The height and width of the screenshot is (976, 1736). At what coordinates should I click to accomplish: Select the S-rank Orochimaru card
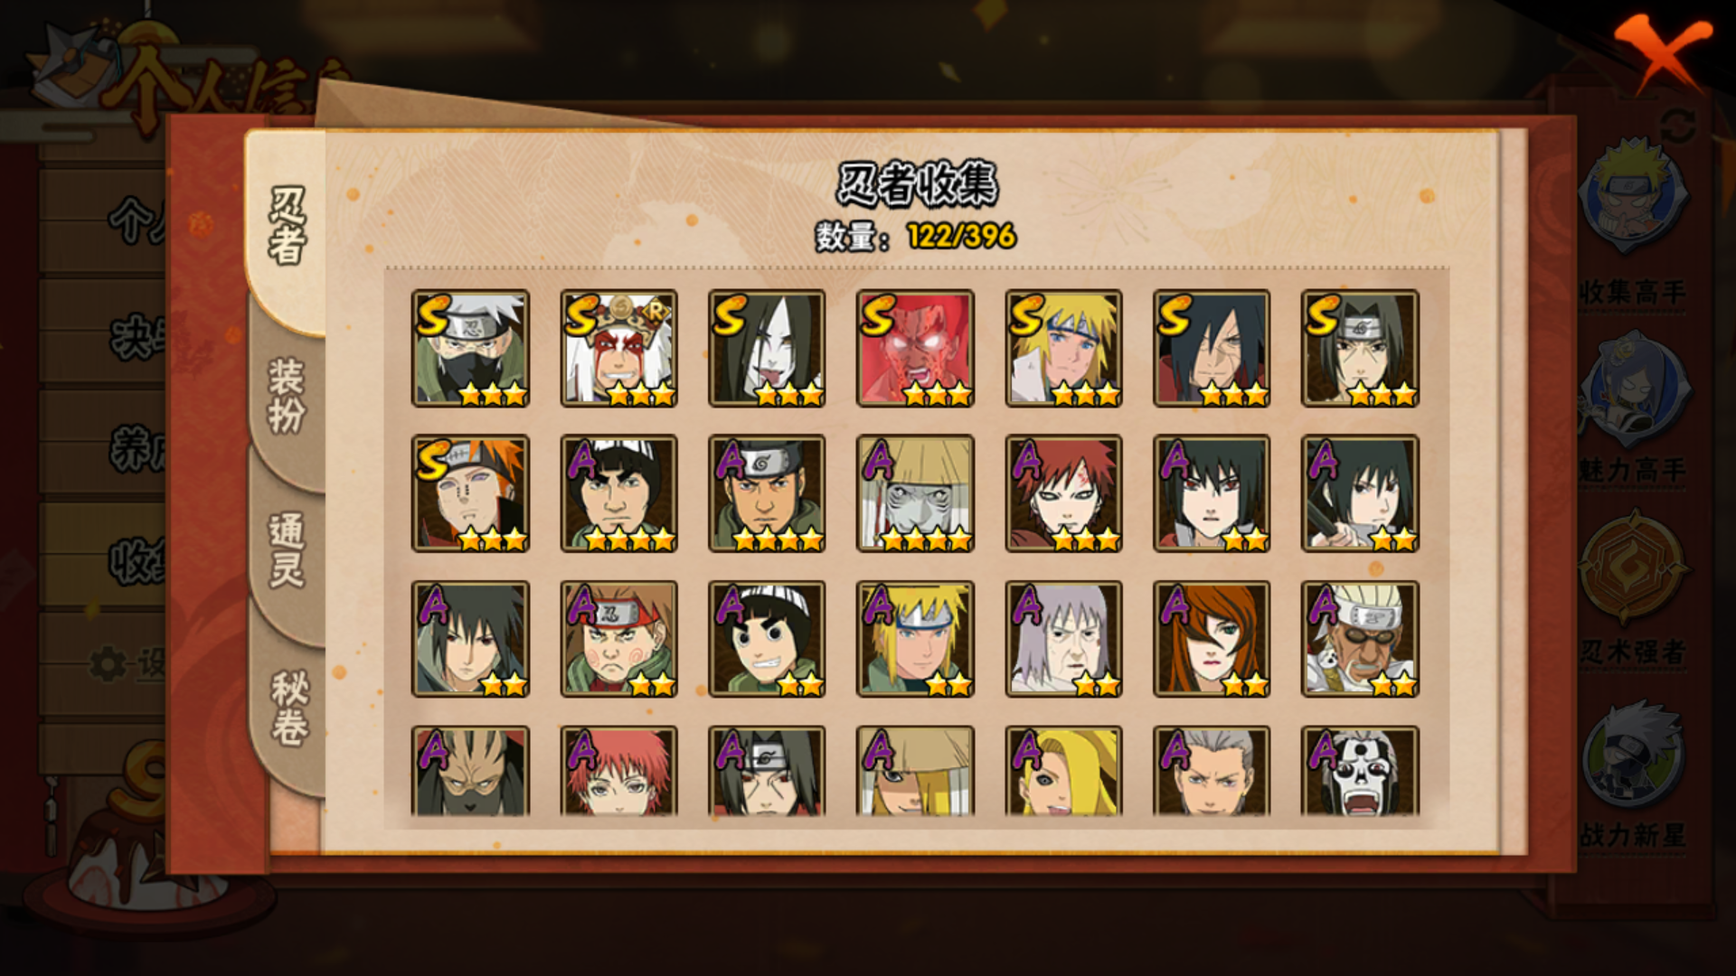(x=767, y=348)
